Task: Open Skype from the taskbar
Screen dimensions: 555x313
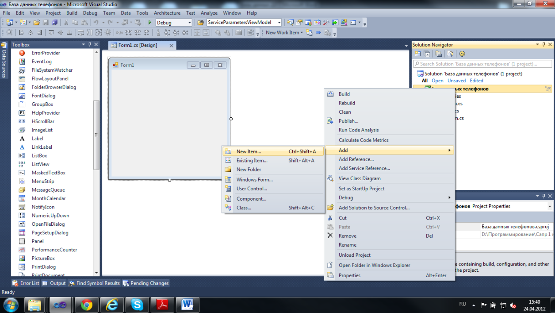Action: (x=137, y=305)
